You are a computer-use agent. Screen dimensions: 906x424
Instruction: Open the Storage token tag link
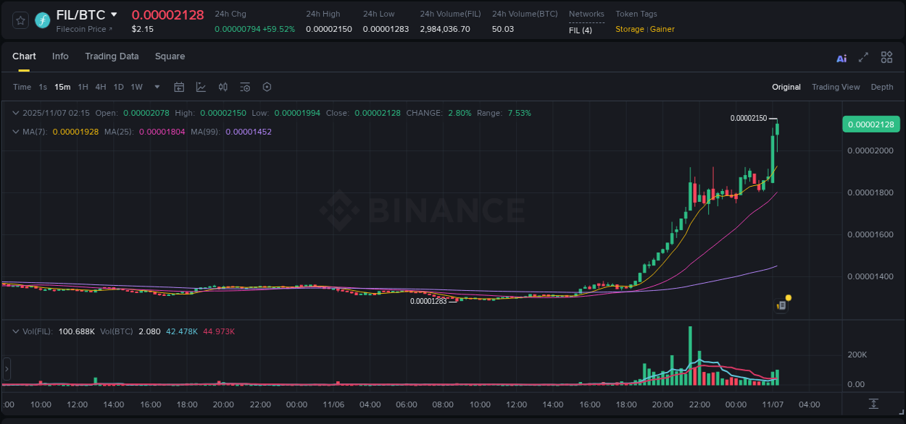click(x=629, y=29)
